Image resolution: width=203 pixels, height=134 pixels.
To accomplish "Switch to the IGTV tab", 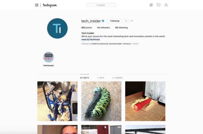I will pyautogui.click(x=101, y=78).
